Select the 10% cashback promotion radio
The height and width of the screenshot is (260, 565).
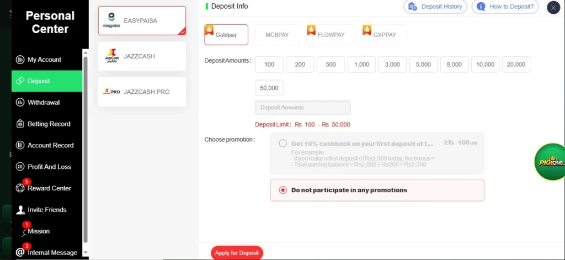point(283,144)
